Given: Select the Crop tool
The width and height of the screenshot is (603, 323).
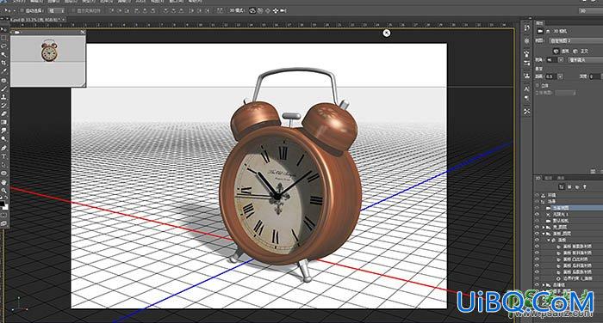Looking at the screenshot, I should click(x=3, y=63).
